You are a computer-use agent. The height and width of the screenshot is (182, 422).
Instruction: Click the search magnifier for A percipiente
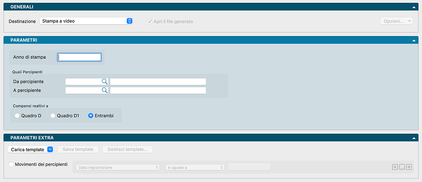coord(104,91)
